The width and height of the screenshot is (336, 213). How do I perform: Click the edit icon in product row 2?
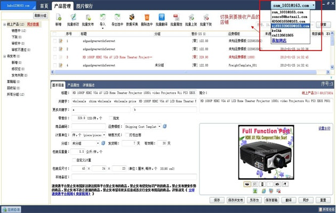[x=61, y=49]
